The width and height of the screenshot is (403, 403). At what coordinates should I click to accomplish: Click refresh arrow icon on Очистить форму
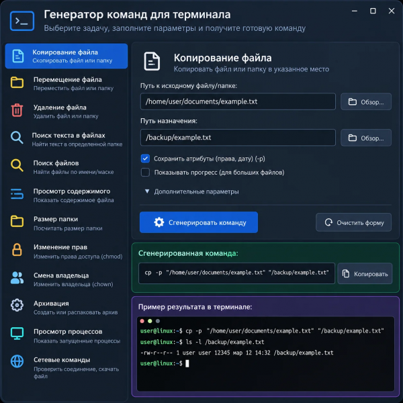click(x=328, y=222)
